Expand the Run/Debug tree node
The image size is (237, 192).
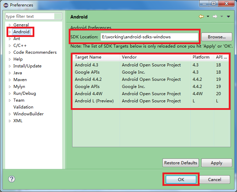point(10,93)
